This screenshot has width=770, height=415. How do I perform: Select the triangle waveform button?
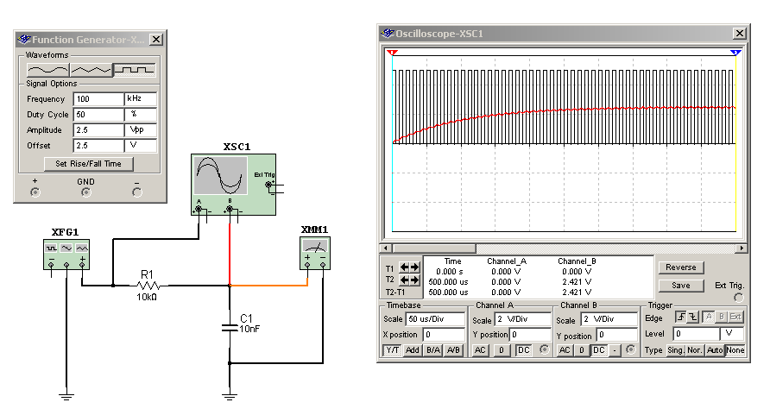[x=91, y=68]
